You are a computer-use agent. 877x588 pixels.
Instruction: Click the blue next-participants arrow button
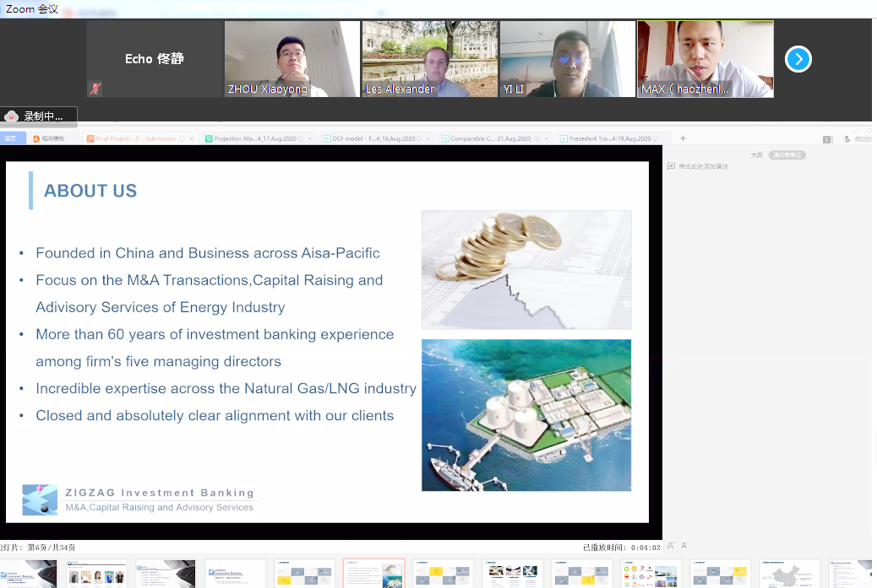[x=798, y=59]
